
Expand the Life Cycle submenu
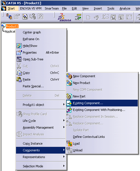click(x=41, y=121)
